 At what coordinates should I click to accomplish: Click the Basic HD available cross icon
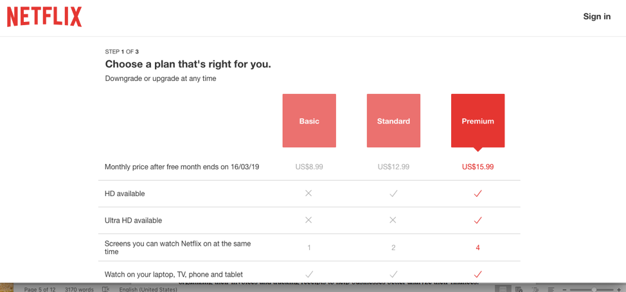click(309, 194)
